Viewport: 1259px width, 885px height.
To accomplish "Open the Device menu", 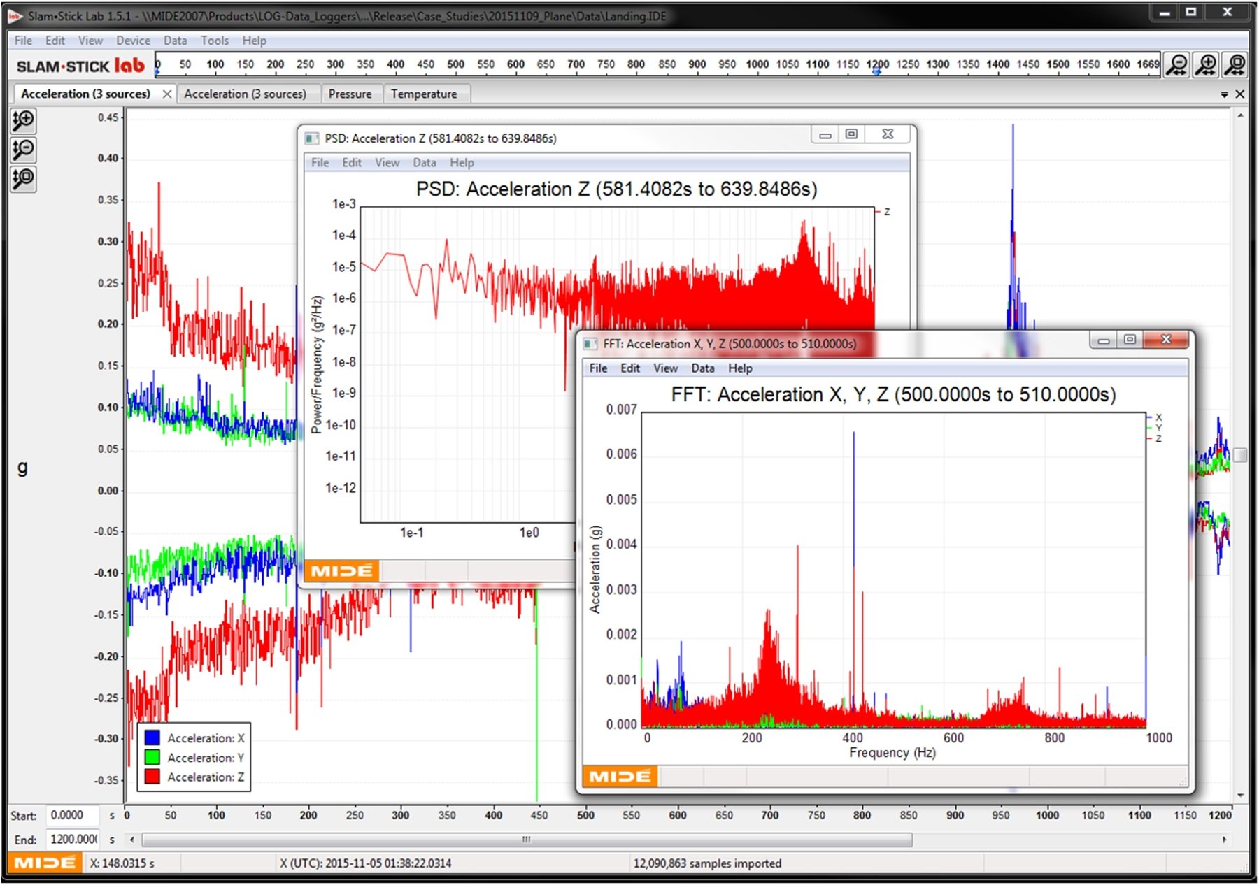I will (x=133, y=40).
